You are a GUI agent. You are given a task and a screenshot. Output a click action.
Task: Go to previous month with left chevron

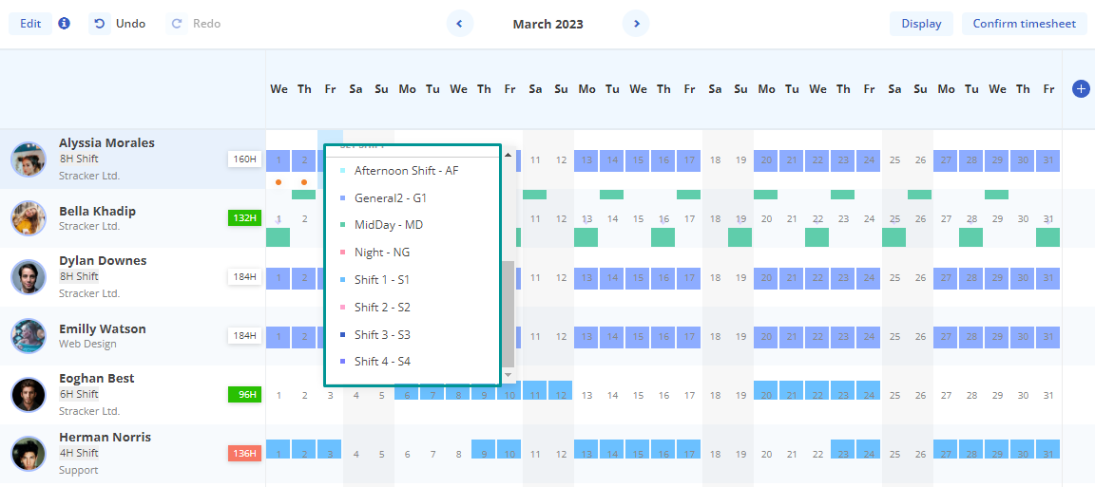click(460, 24)
